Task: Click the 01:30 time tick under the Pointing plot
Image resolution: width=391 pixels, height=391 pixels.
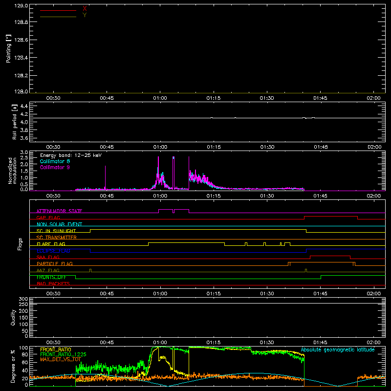Action: click(x=267, y=98)
